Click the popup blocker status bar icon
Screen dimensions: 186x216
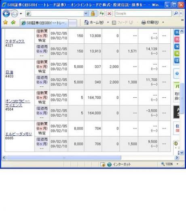103,165
